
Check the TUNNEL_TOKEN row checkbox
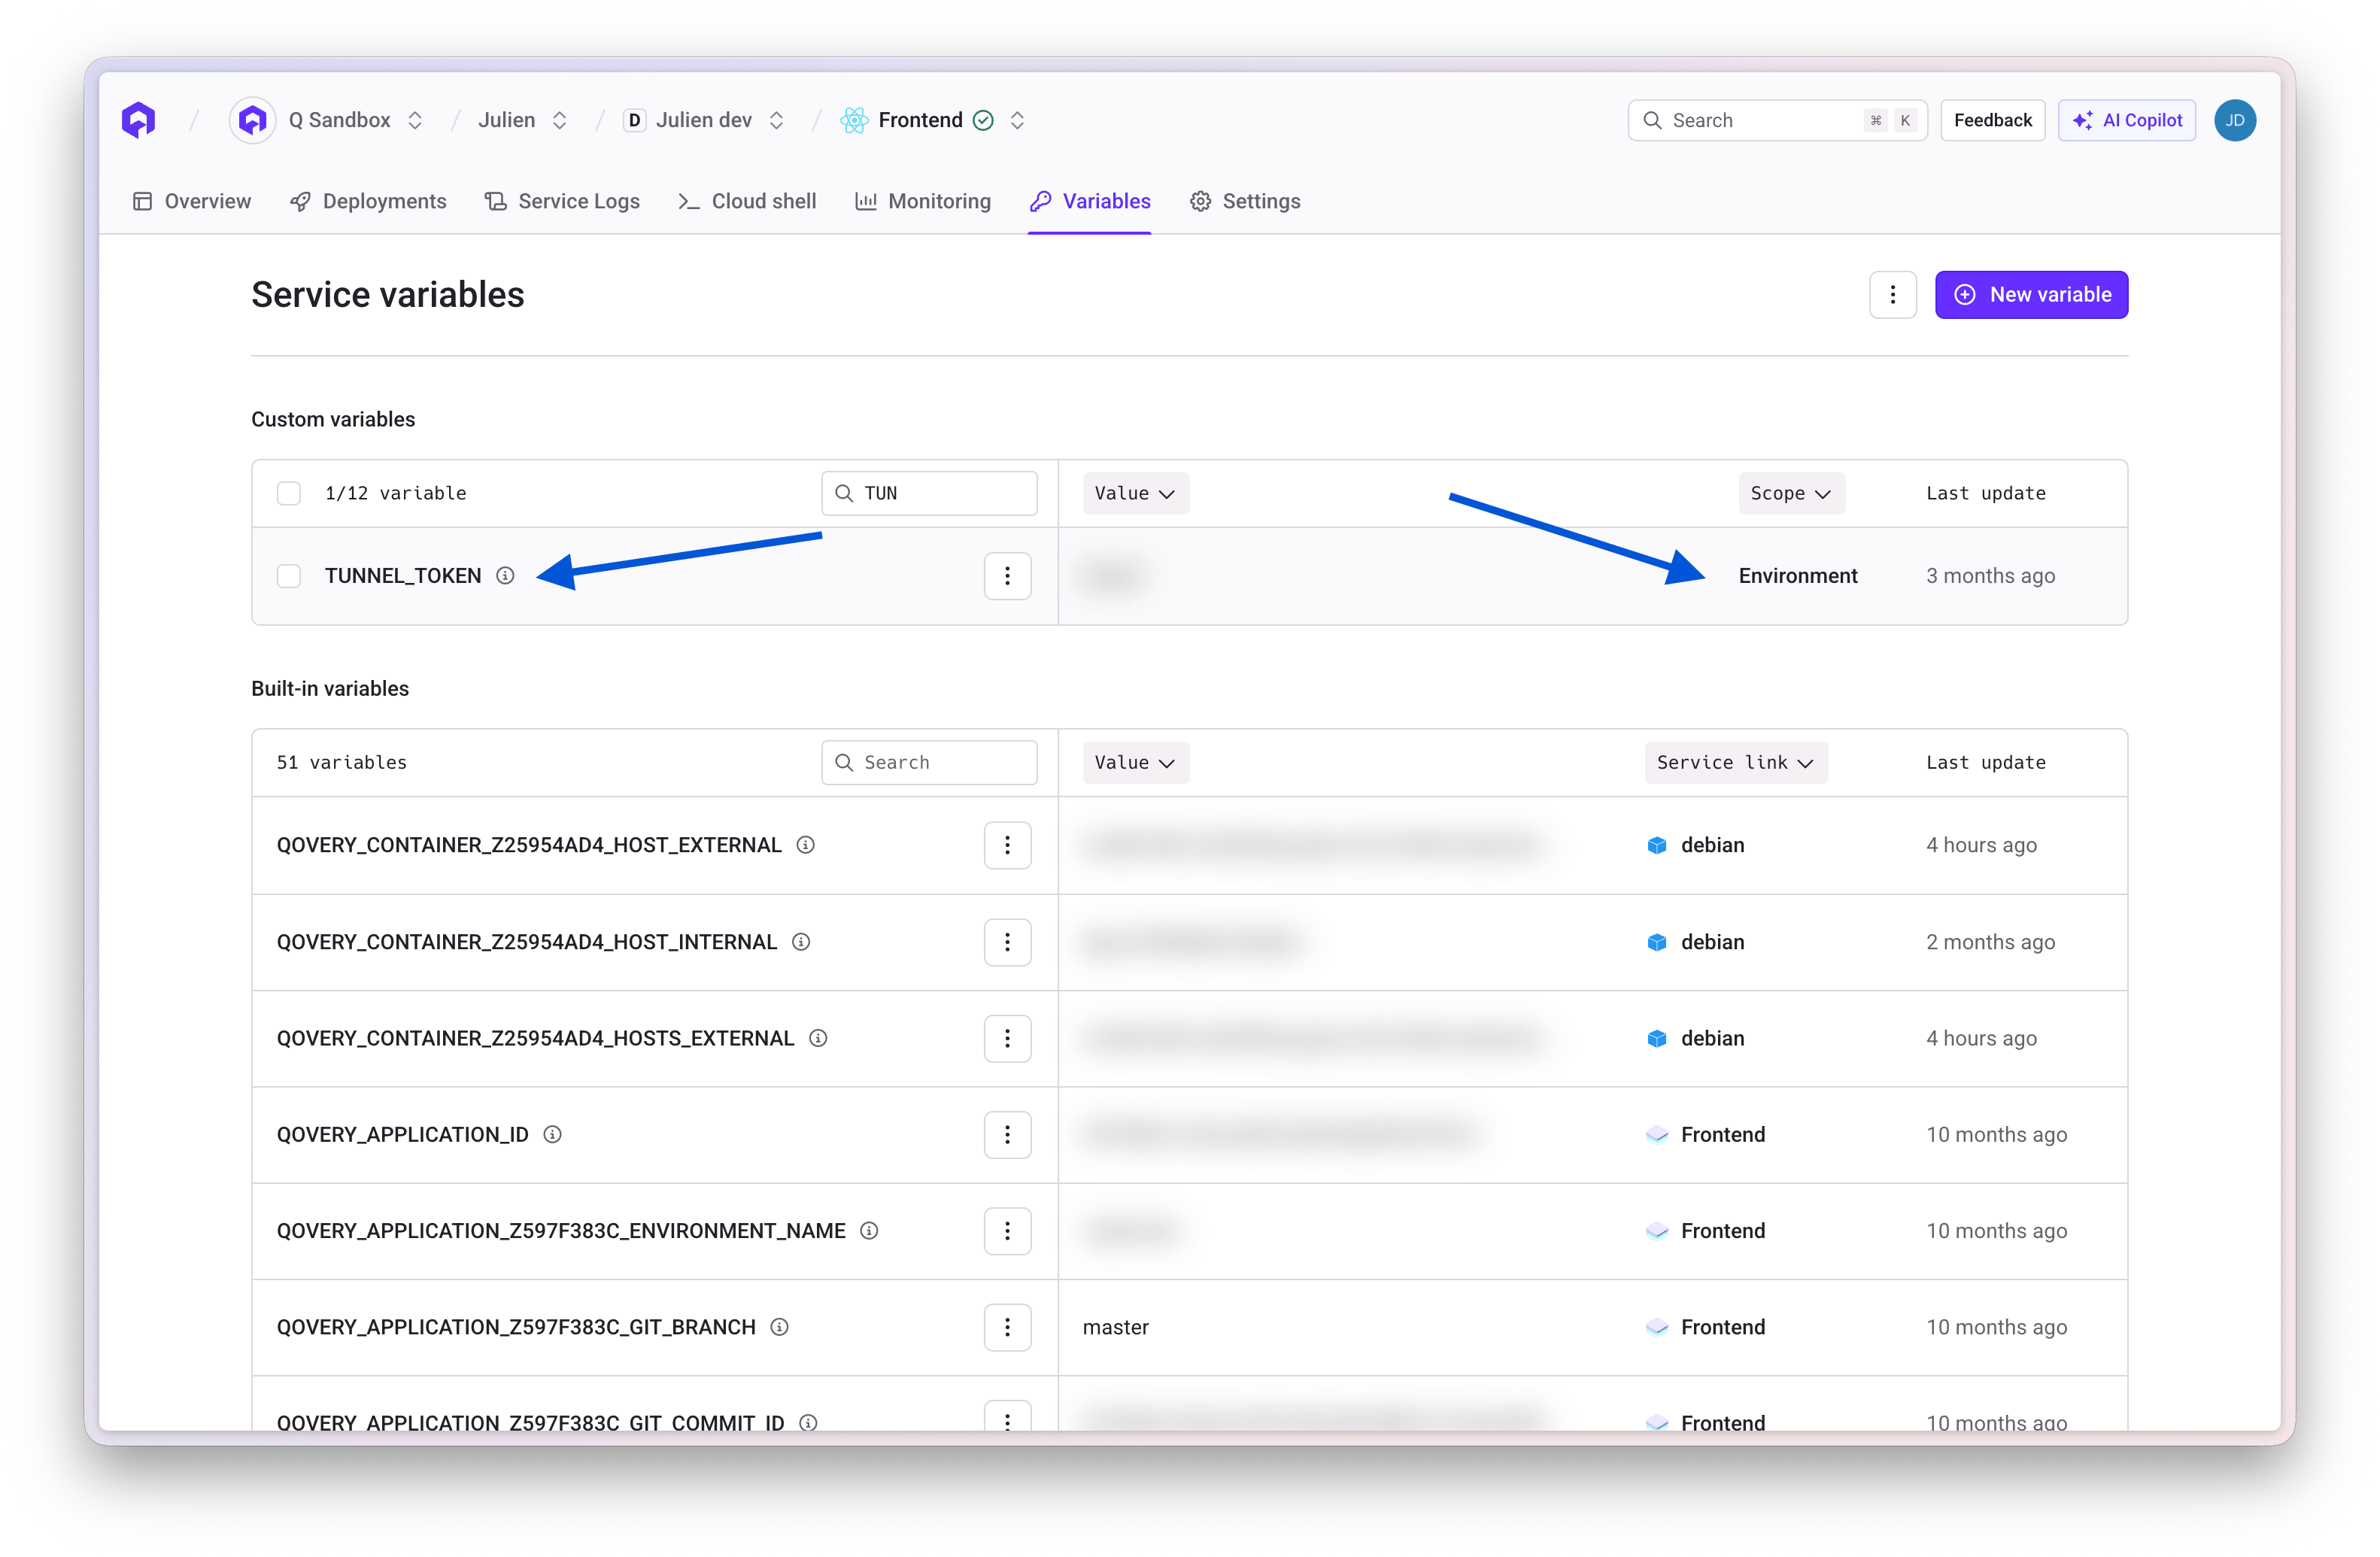pos(289,576)
